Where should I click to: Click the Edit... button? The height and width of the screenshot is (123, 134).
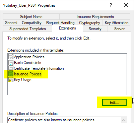114,102
